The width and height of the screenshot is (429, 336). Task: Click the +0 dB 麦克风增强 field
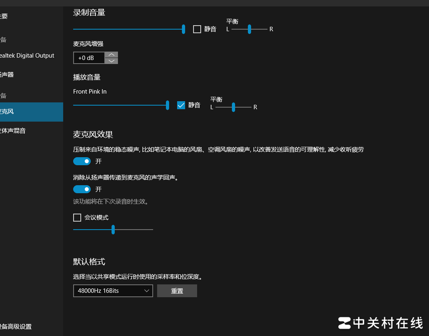[x=89, y=58]
